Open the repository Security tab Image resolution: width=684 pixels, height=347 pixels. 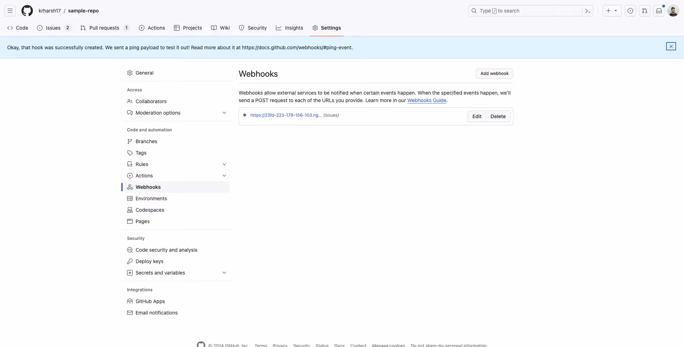click(253, 28)
